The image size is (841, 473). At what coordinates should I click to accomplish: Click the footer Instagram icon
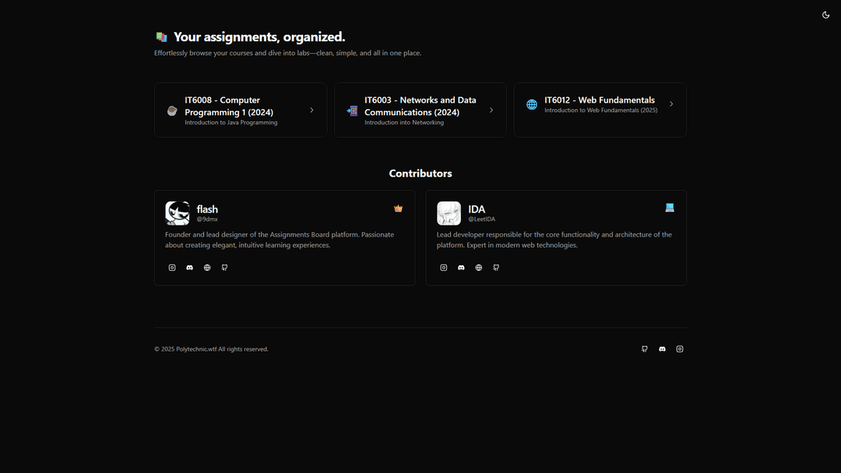coord(679,349)
